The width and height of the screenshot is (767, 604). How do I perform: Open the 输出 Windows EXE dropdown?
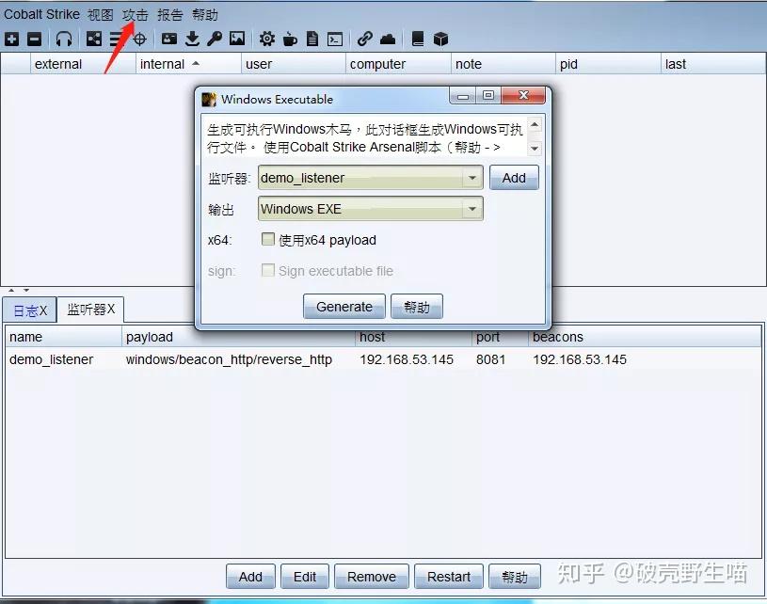coord(370,209)
